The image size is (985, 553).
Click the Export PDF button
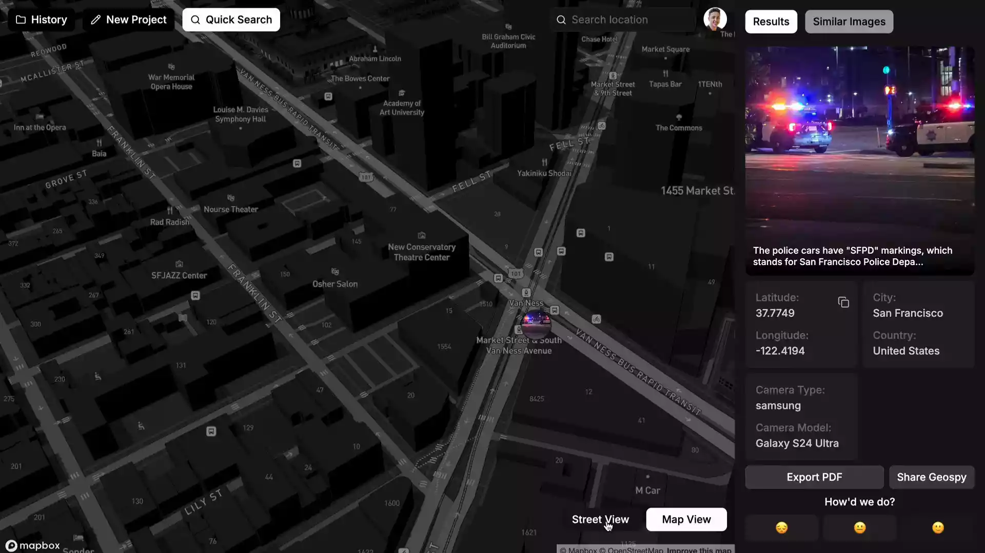[814, 477]
